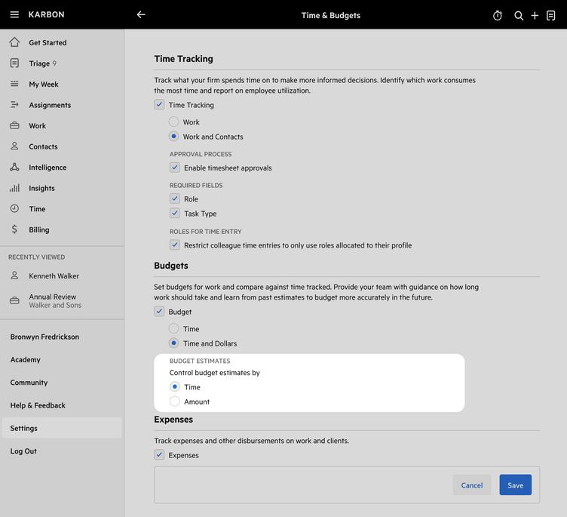The image size is (567, 517).
Task: Open Triage inbox icon in sidebar
Action: (x=14, y=63)
